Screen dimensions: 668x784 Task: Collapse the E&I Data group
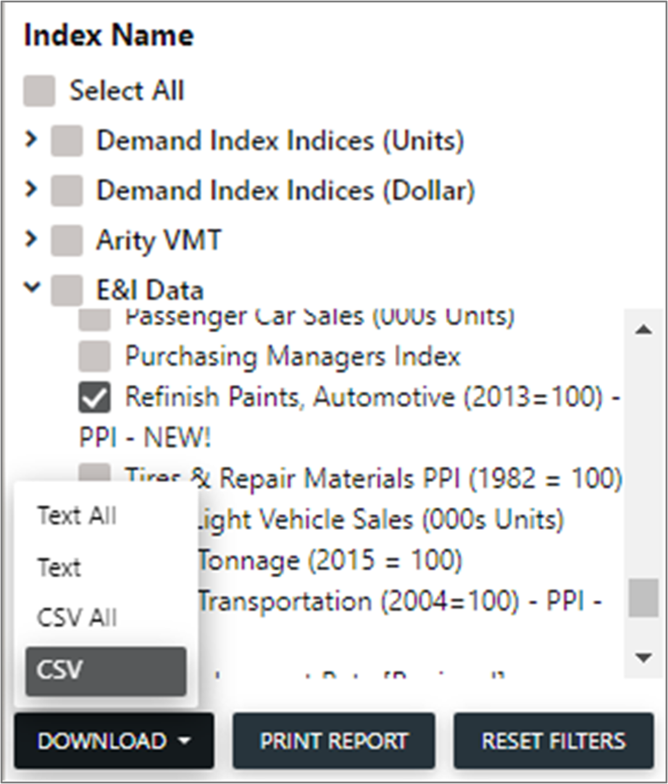tap(31, 287)
